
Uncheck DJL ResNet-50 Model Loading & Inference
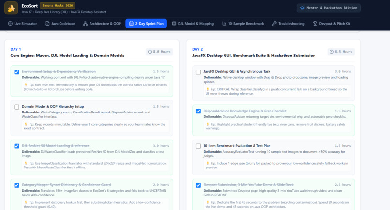pyautogui.click(x=16, y=146)
